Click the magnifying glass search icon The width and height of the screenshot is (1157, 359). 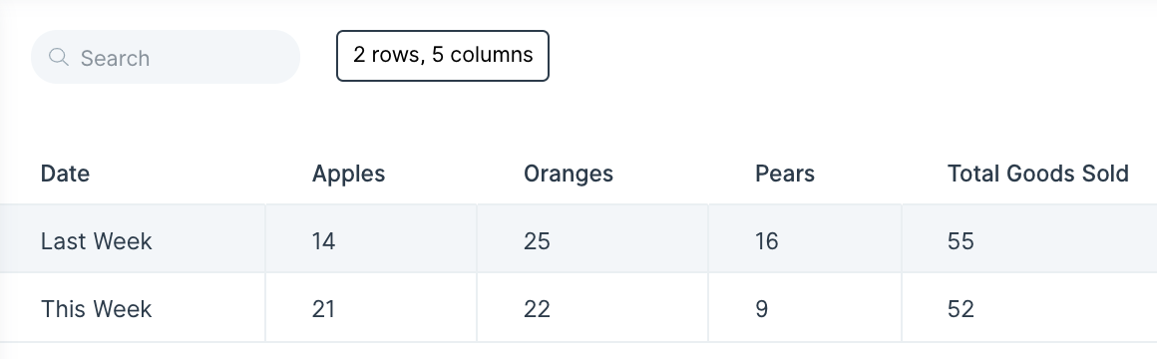58,57
